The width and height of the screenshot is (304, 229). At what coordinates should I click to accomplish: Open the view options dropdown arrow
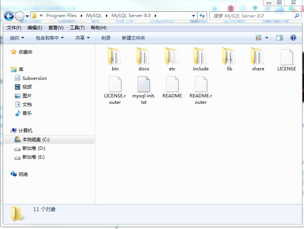(267, 38)
